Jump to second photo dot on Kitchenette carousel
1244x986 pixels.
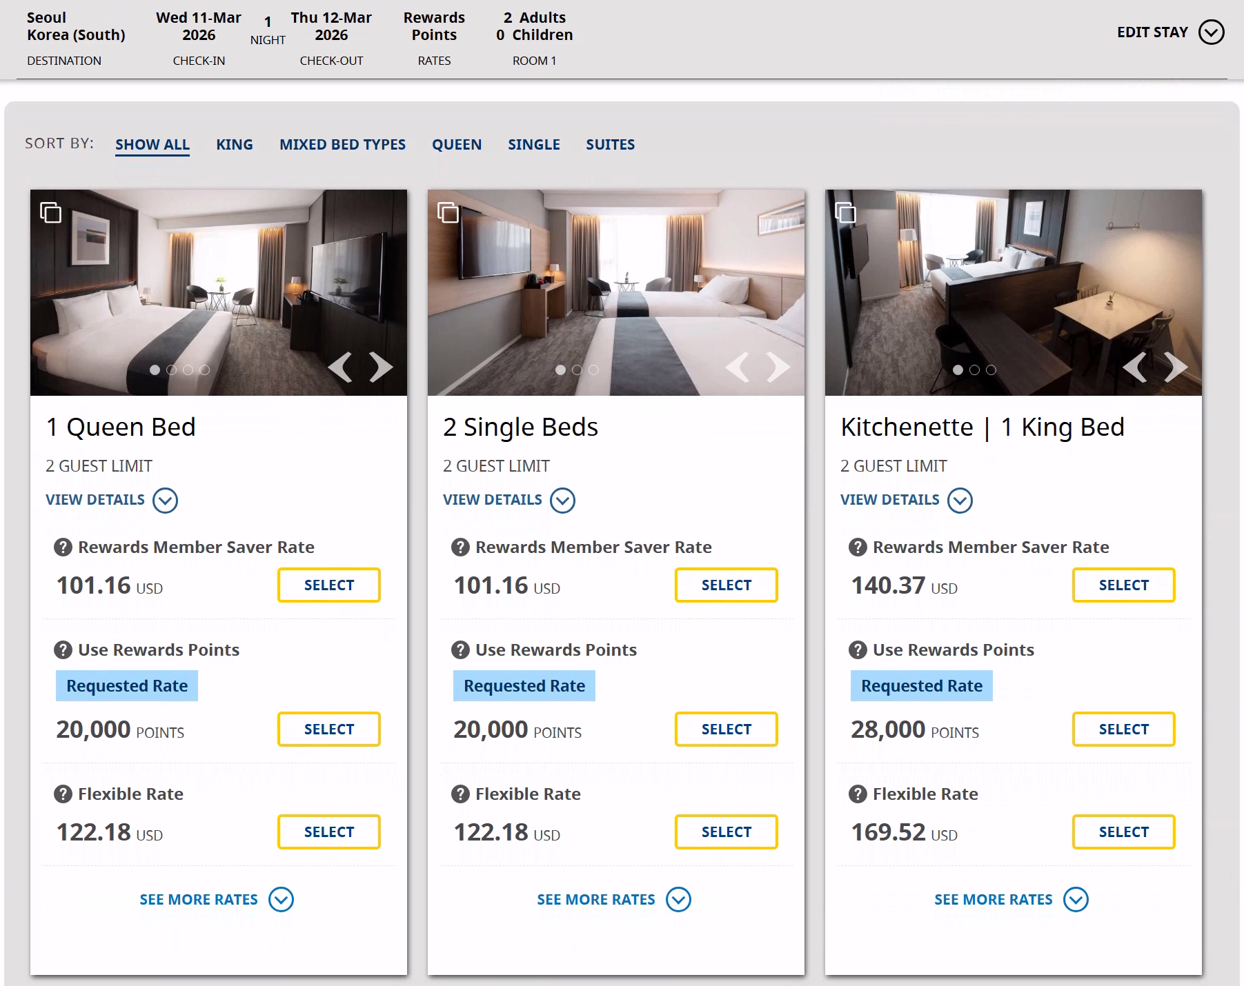click(x=974, y=370)
